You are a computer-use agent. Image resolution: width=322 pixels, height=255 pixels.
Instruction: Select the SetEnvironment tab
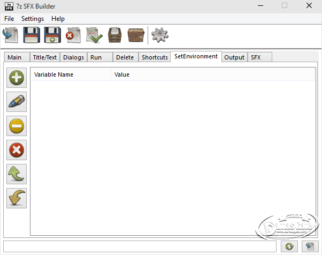click(196, 56)
